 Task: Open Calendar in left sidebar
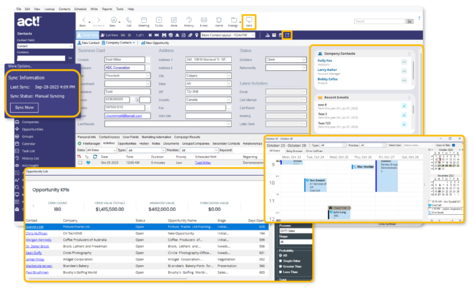28,143
